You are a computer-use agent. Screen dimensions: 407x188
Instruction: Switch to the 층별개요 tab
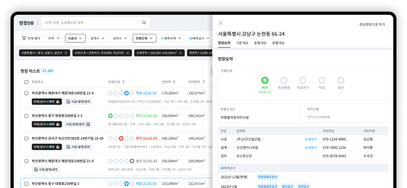point(278,43)
